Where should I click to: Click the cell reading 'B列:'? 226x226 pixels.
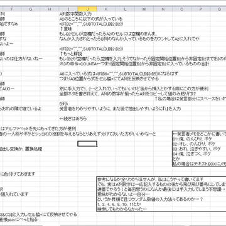point(64,104)
